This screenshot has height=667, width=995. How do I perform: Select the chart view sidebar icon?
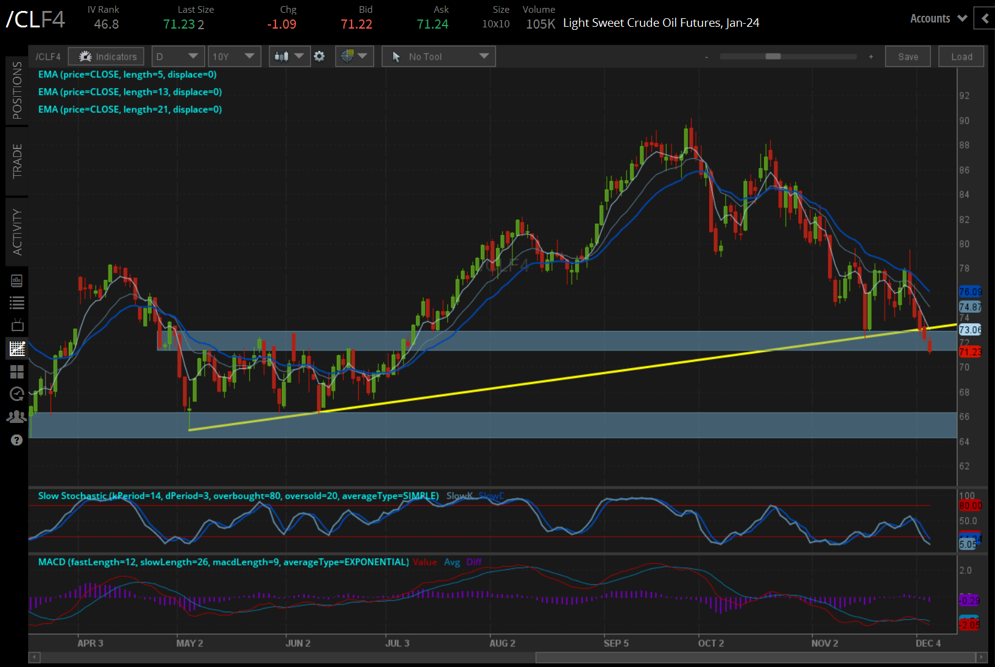coord(17,349)
